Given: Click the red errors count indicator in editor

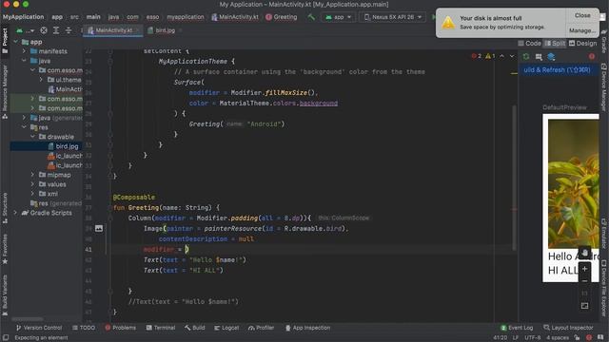Looking at the screenshot, I should tap(477, 56).
